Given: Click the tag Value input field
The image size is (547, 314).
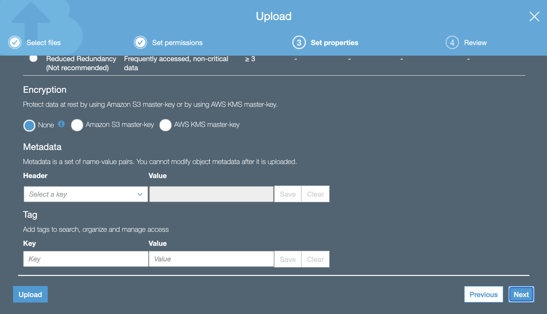Looking at the screenshot, I should point(211,259).
